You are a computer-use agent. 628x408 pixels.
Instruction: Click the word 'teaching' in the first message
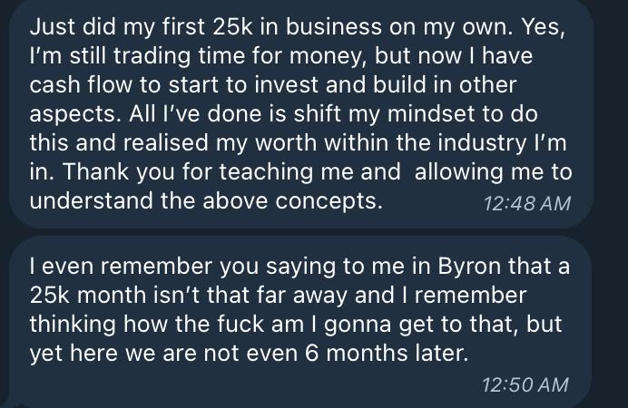tap(266, 172)
